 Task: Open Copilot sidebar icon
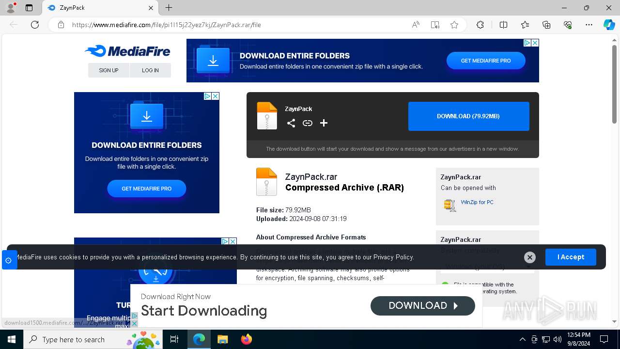609,25
